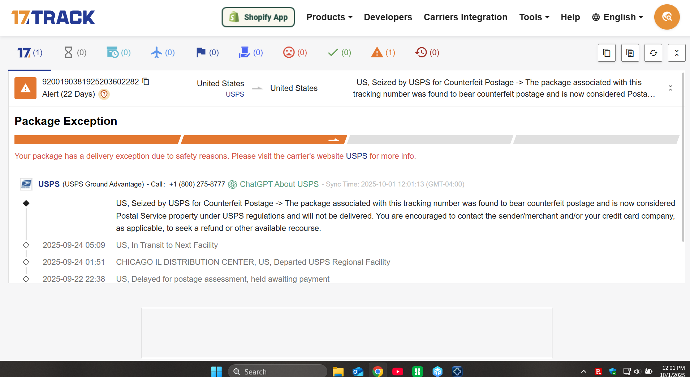Copy the tracking number using copy icon
This screenshot has width=690, height=377.
point(146,82)
